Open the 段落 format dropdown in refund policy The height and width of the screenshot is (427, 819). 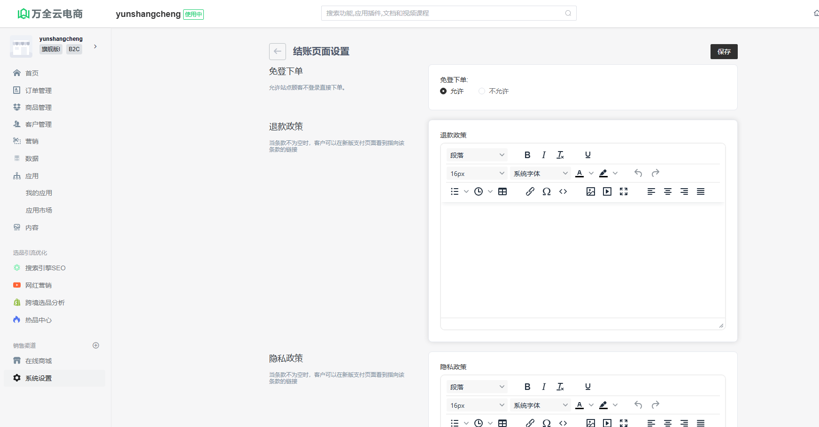(477, 155)
